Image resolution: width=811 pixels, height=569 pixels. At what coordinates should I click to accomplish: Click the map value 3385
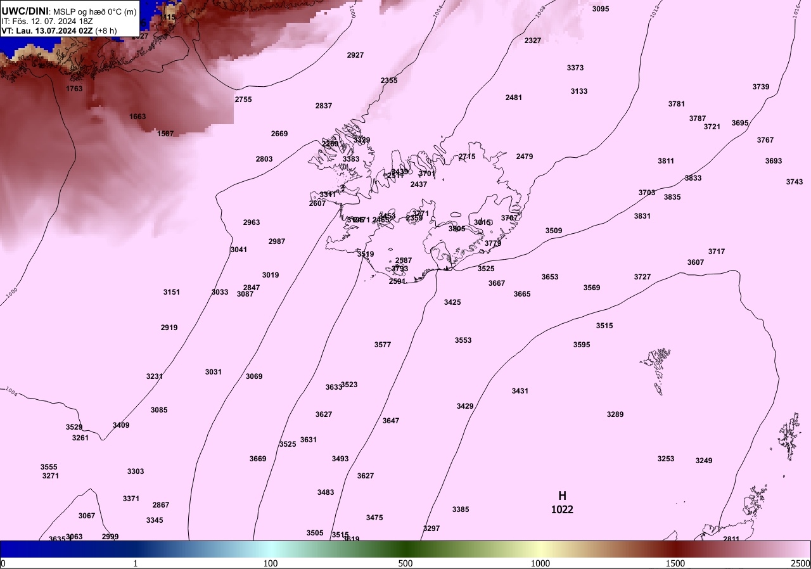point(461,509)
